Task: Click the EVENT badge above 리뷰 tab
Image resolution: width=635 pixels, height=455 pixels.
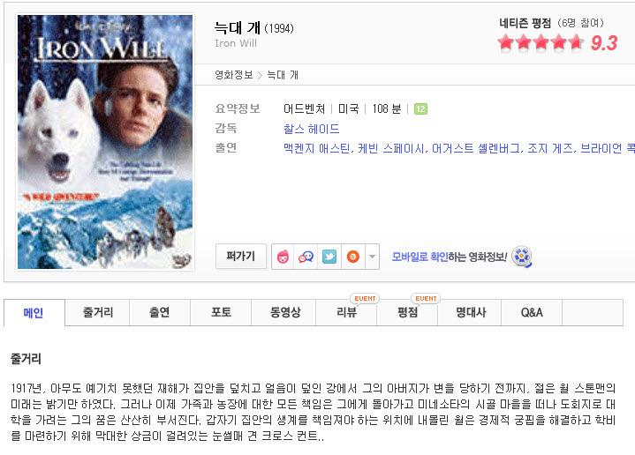Action: click(365, 298)
